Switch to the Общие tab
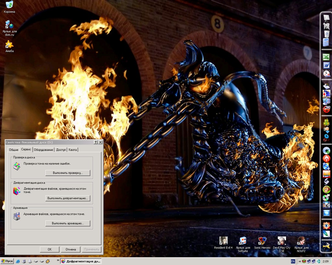The image size is (332, 265). (14, 150)
